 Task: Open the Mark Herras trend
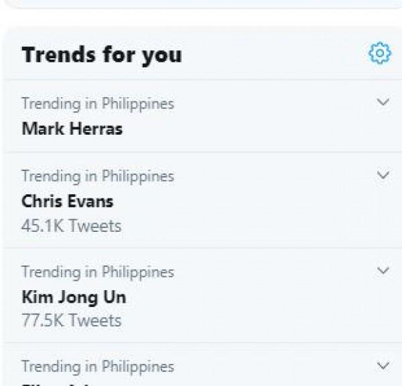pyautogui.click(x=72, y=128)
